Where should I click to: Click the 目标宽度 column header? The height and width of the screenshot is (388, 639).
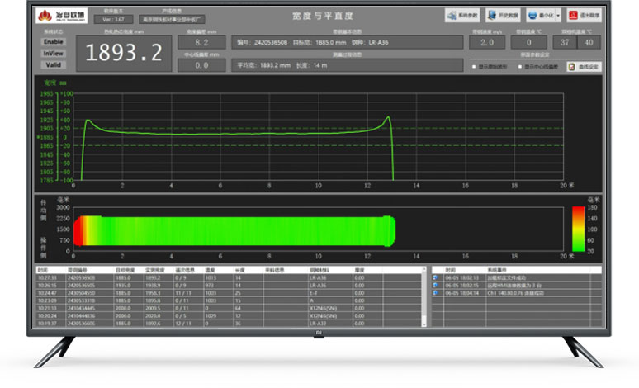tap(125, 270)
